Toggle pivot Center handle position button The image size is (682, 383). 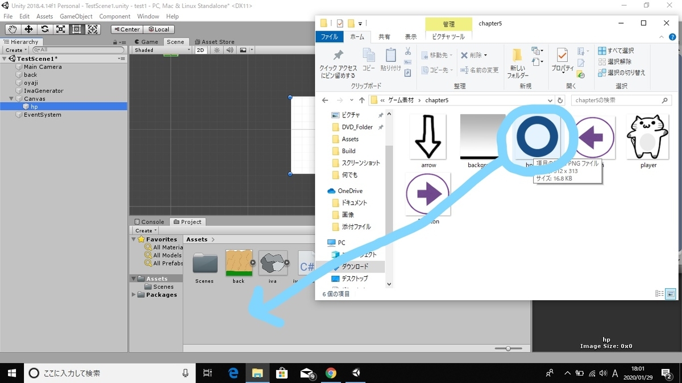coord(126,30)
